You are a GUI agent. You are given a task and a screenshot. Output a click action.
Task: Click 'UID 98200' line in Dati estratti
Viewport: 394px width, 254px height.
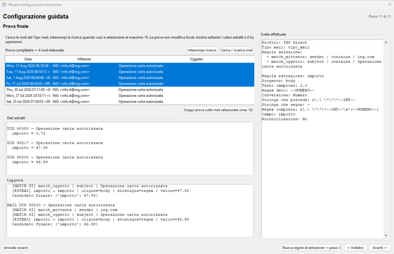[x=55, y=158]
